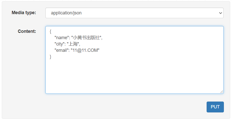Open the Media type dropdown
Viewport: 232px width, 120px height.
pos(134,13)
